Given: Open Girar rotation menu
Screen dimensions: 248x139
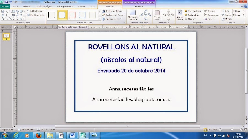Looking at the screenshot, I should click(x=209, y=19).
